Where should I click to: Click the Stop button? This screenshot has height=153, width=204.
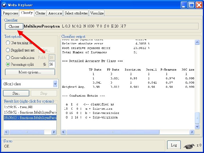pyautogui.click(x=44, y=93)
